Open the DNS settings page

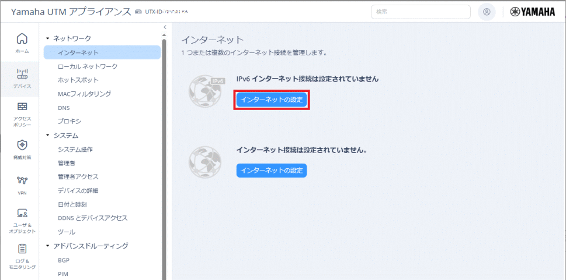64,108
